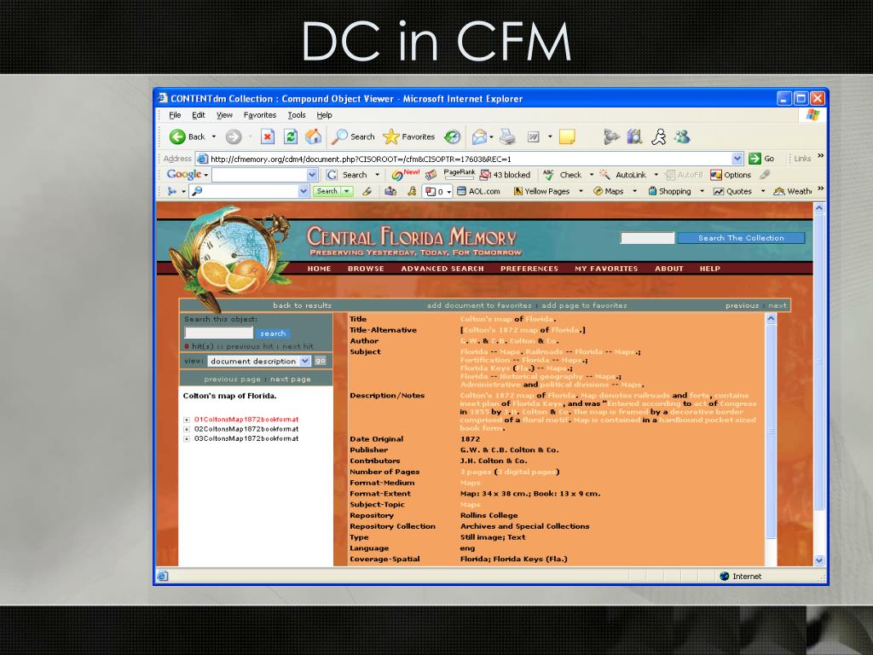
Task: Click the yellow note Discuss icon
Action: 567,136
